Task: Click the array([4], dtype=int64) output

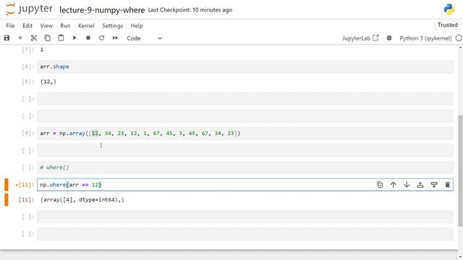Action: click(x=82, y=200)
